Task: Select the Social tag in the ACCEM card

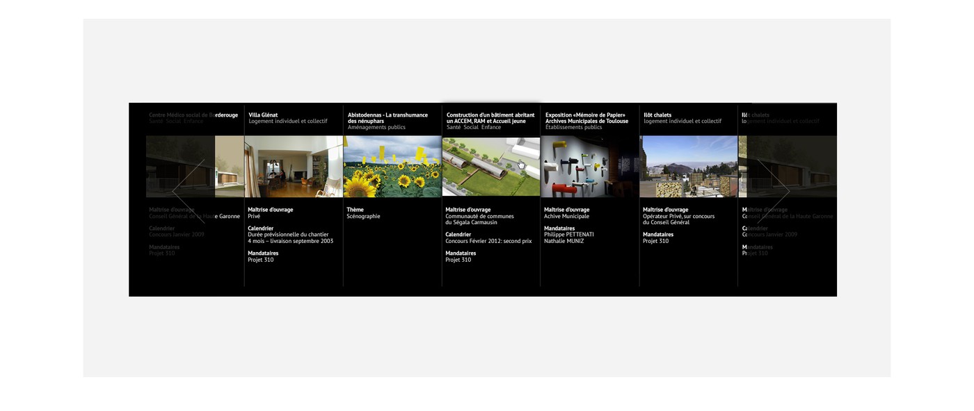Action: (471, 128)
